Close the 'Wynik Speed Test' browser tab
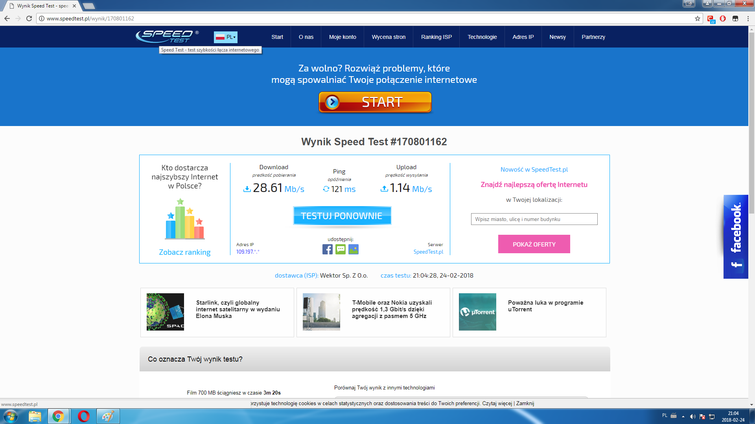This screenshot has height=424, width=755. (74, 6)
